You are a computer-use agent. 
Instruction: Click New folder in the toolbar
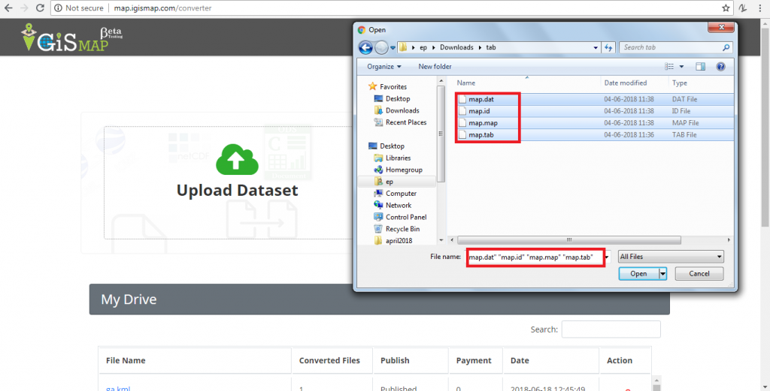(435, 67)
